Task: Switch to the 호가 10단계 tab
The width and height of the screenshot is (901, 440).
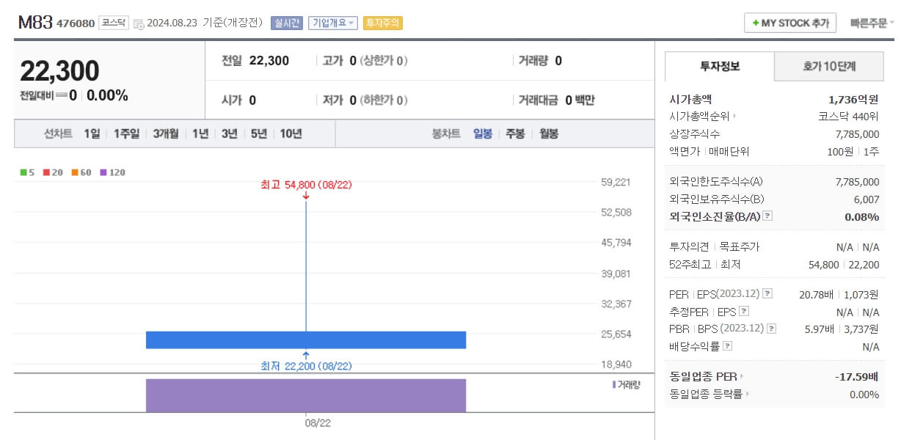Action: pyautogui.click(x=829, y=66)
